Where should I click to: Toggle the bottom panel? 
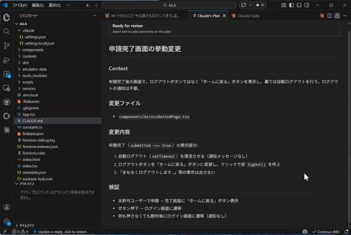click(x=299, y=5)
